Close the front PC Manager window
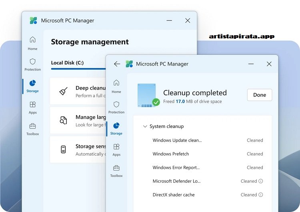The height and width of the screenshot is (212, 300). point(269,64)
